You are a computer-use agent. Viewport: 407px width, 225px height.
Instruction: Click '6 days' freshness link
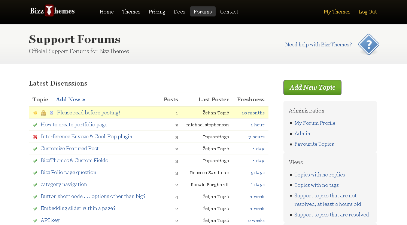tap(258, 184)
